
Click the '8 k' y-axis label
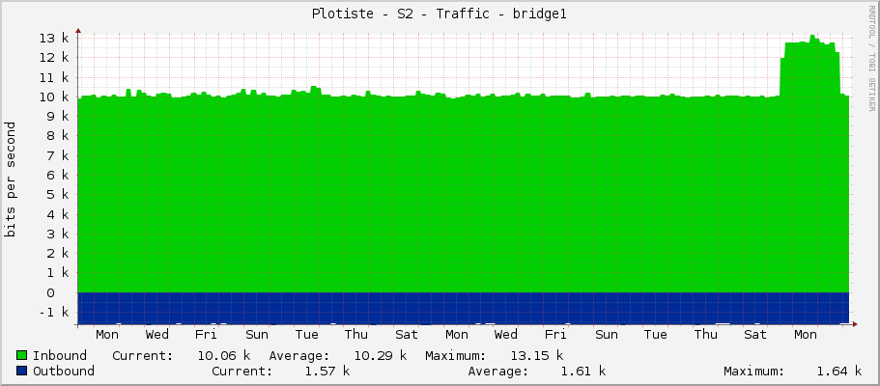point(58,136)
